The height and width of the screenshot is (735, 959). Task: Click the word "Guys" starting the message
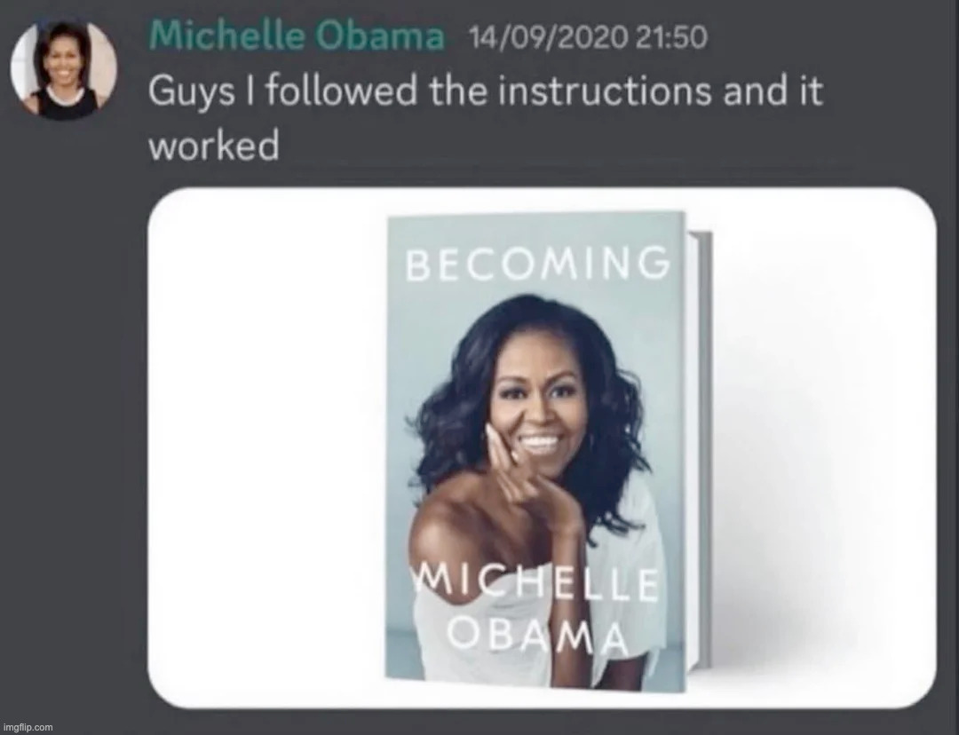coord(192,91)
